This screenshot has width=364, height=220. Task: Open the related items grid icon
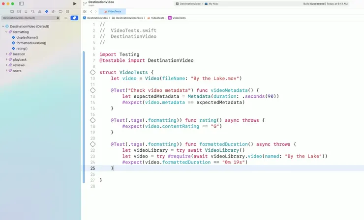85,11
